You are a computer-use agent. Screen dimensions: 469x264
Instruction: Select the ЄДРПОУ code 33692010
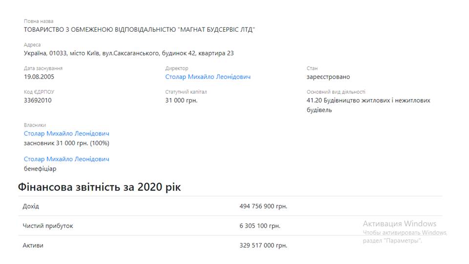coord(38,100)
